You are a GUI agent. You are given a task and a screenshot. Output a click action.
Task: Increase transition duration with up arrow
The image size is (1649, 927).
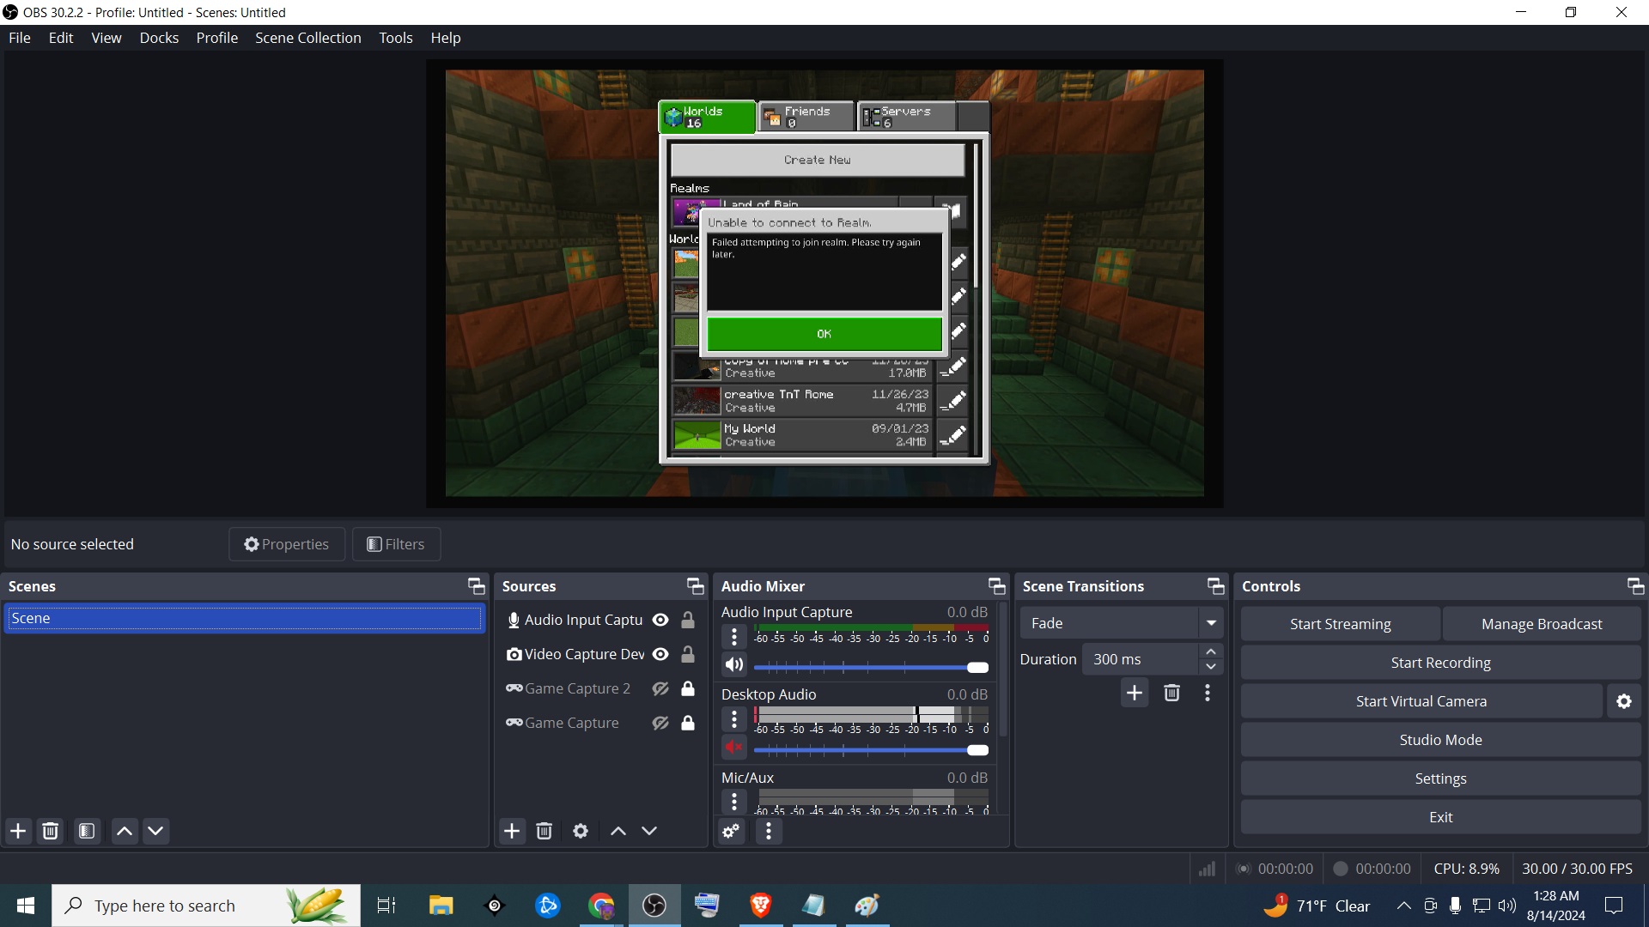[x=1210, y=651]
